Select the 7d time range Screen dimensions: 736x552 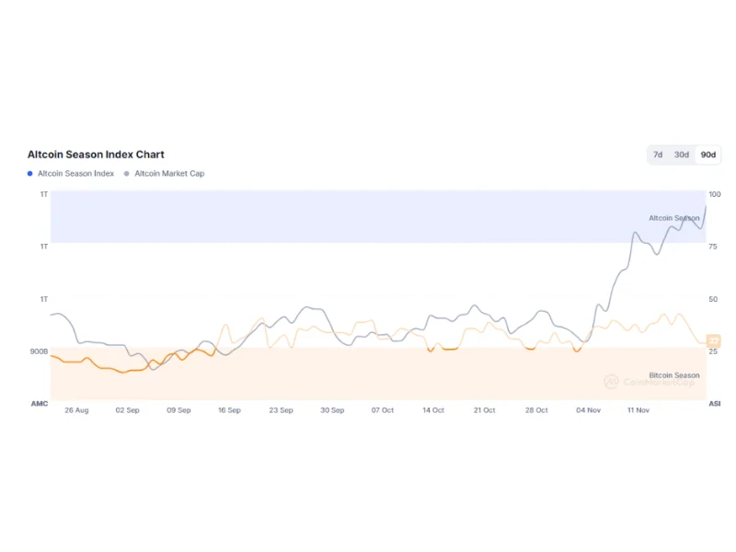(x=658, y=155)
